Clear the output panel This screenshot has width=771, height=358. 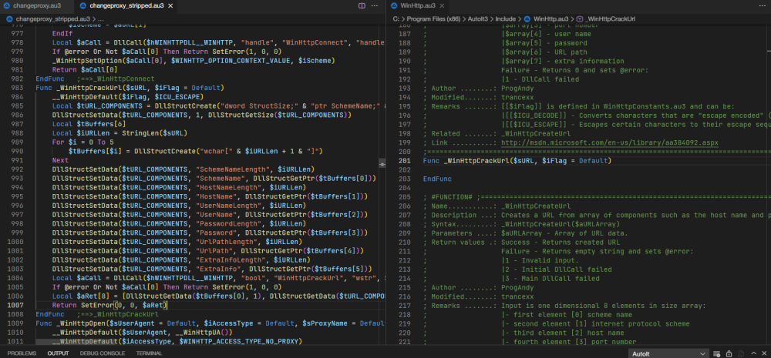[717, 353]
